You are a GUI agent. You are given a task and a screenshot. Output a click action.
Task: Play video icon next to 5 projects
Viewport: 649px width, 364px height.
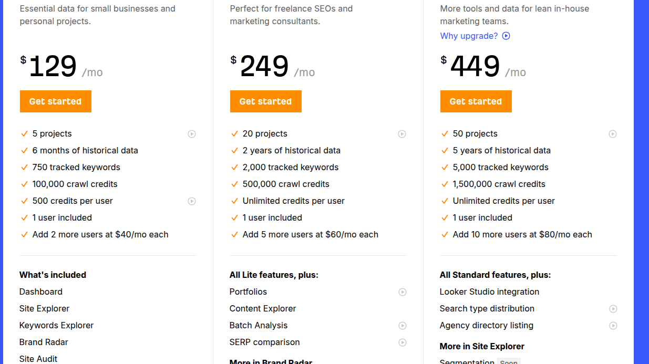(192, 134)
